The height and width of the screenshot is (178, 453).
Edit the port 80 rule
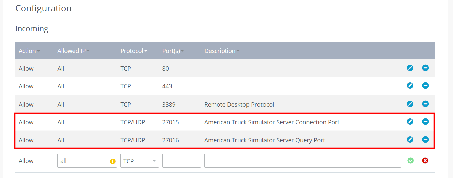[x=410, y=68]
